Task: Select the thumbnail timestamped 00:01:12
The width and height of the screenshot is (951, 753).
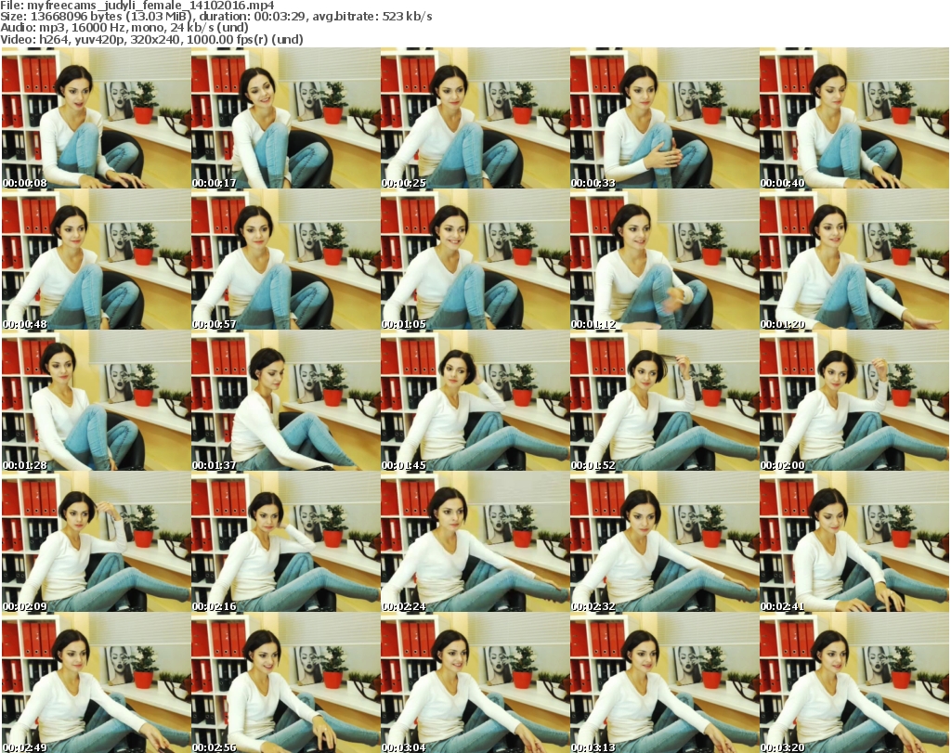Action: (x=664, y=259)
